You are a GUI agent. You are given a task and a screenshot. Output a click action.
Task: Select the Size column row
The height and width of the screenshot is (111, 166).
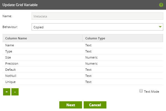(x=83, y=57)
